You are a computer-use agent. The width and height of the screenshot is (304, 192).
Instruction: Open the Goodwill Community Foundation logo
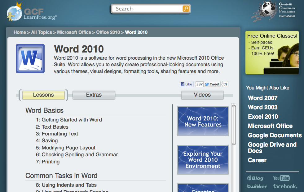273,11
